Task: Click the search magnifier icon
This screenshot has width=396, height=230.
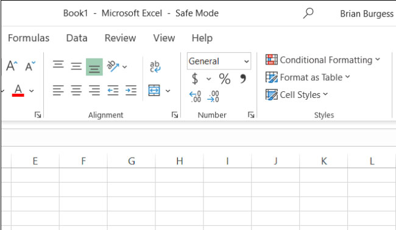Action: [x=308, y=13]
